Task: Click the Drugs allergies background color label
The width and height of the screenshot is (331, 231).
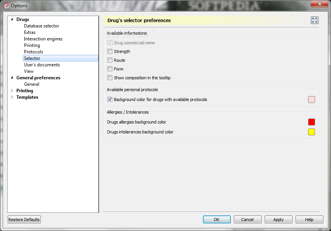Action: click(x=136, y=122)
